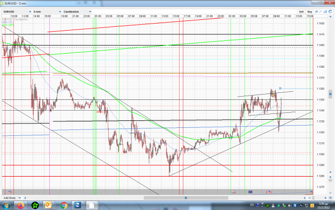The width and height of the screenshot is (335, 210).
Task: Click the EU flag economic event marker
Action: coord(250,192)
